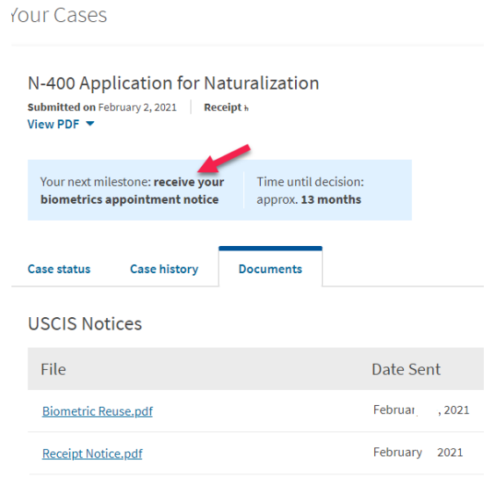Viewport: 497px width, 499px height.
Task: Open the Biometric Reuse.pdf file
Action: pyautogui.click(x=97, y=411)
